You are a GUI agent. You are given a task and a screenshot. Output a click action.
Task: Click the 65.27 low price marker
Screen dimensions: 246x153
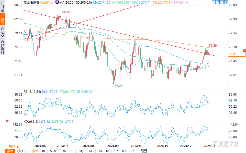[118, 86]
